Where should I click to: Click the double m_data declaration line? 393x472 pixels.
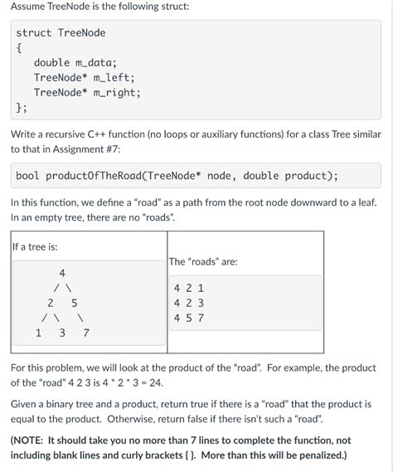click(x=75, y=62)
